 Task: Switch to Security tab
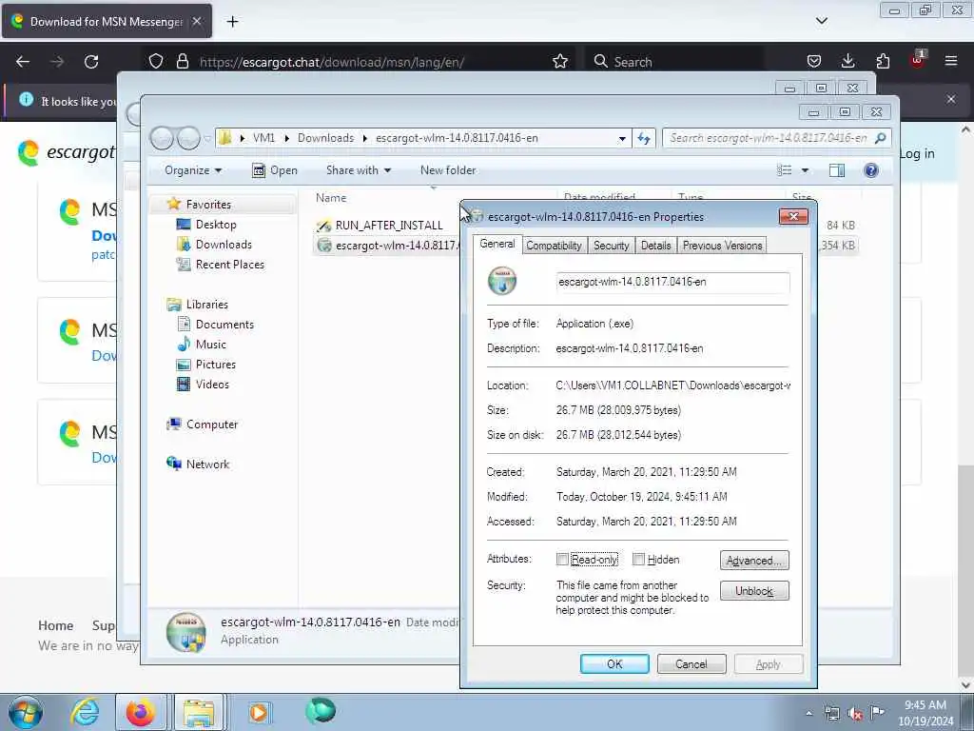(612, 246)
